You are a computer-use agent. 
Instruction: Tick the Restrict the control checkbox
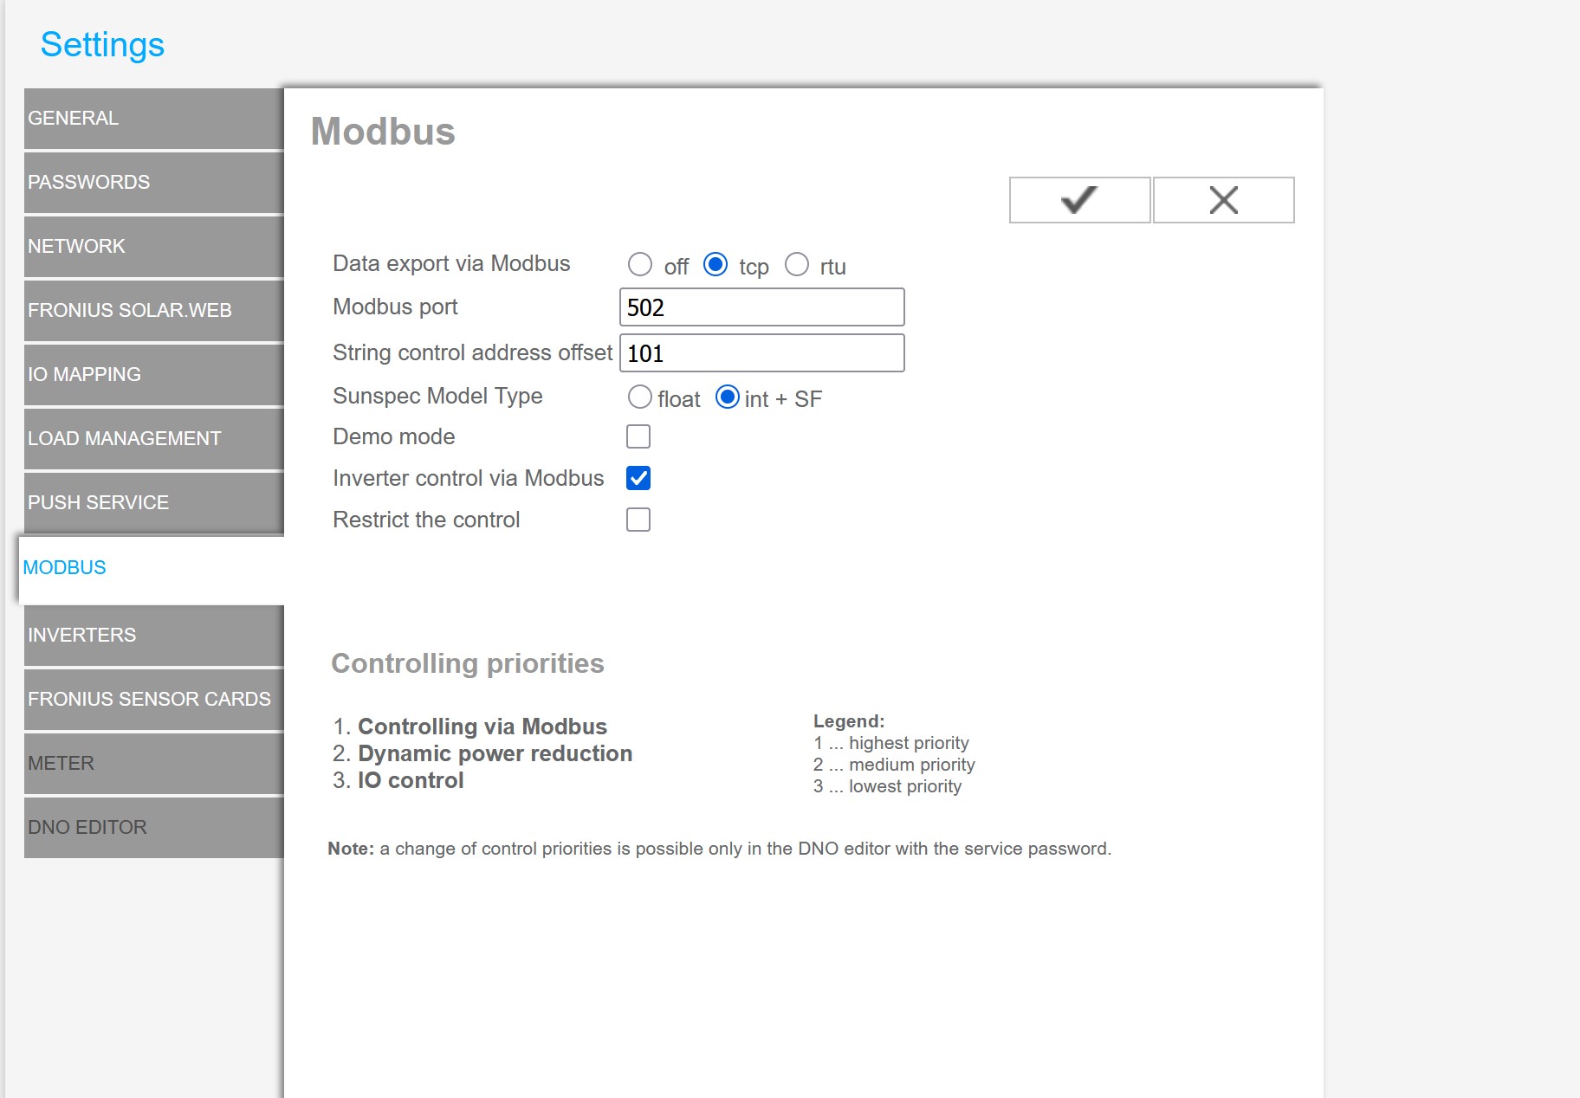638,520
